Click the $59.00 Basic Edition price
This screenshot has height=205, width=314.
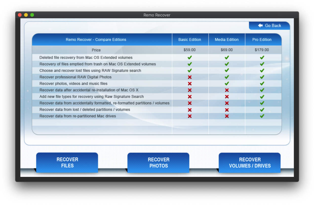190,50
